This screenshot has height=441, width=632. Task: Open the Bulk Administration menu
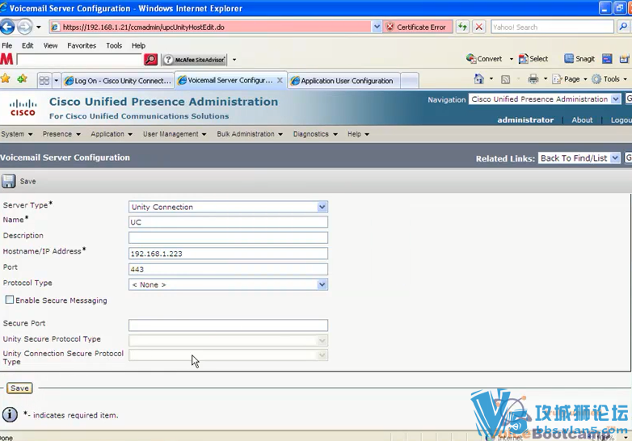[250, 134]
